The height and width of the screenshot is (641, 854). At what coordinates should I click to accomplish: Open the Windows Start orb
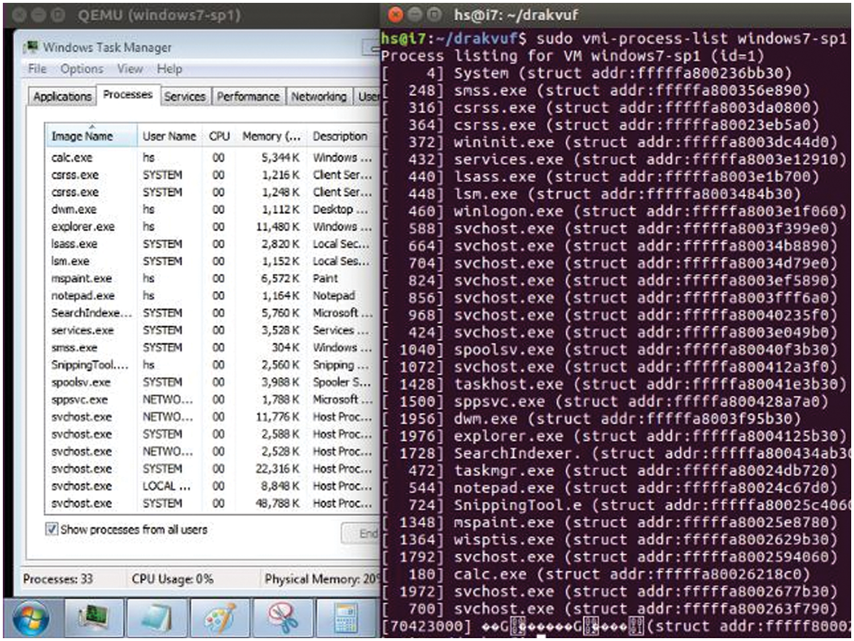pos(30,618)
